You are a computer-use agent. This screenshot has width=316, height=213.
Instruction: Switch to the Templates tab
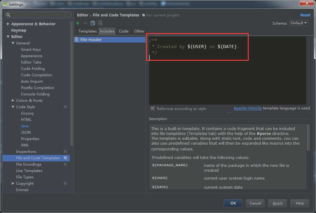87,31
